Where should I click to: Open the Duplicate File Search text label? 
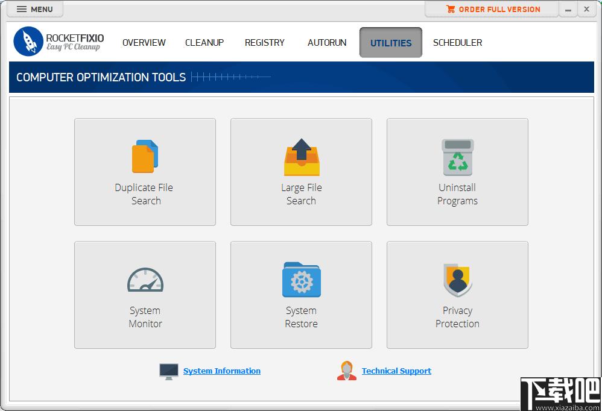(144, 194)
